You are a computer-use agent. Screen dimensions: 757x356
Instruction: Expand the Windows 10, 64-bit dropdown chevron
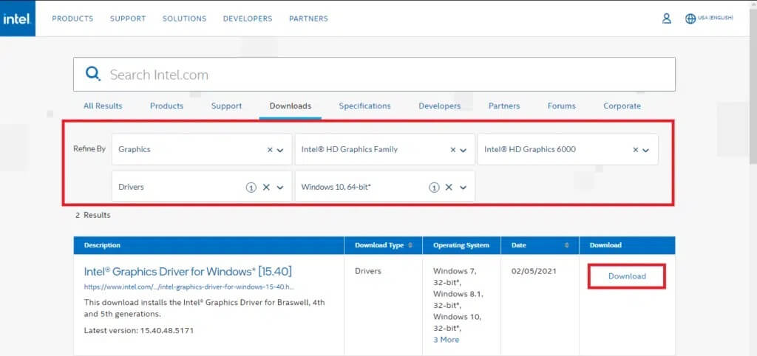point(463,188)
